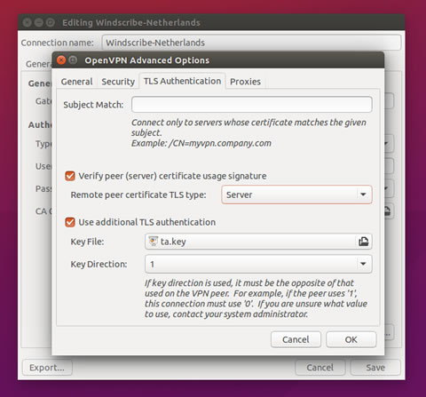Screen dimensions: 426x397
Task: Switch to the General tab
Action: (x=76, y=82)
